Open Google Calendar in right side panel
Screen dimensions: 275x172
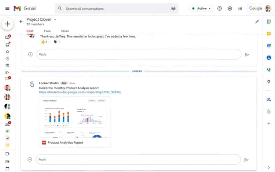point(269,21)
